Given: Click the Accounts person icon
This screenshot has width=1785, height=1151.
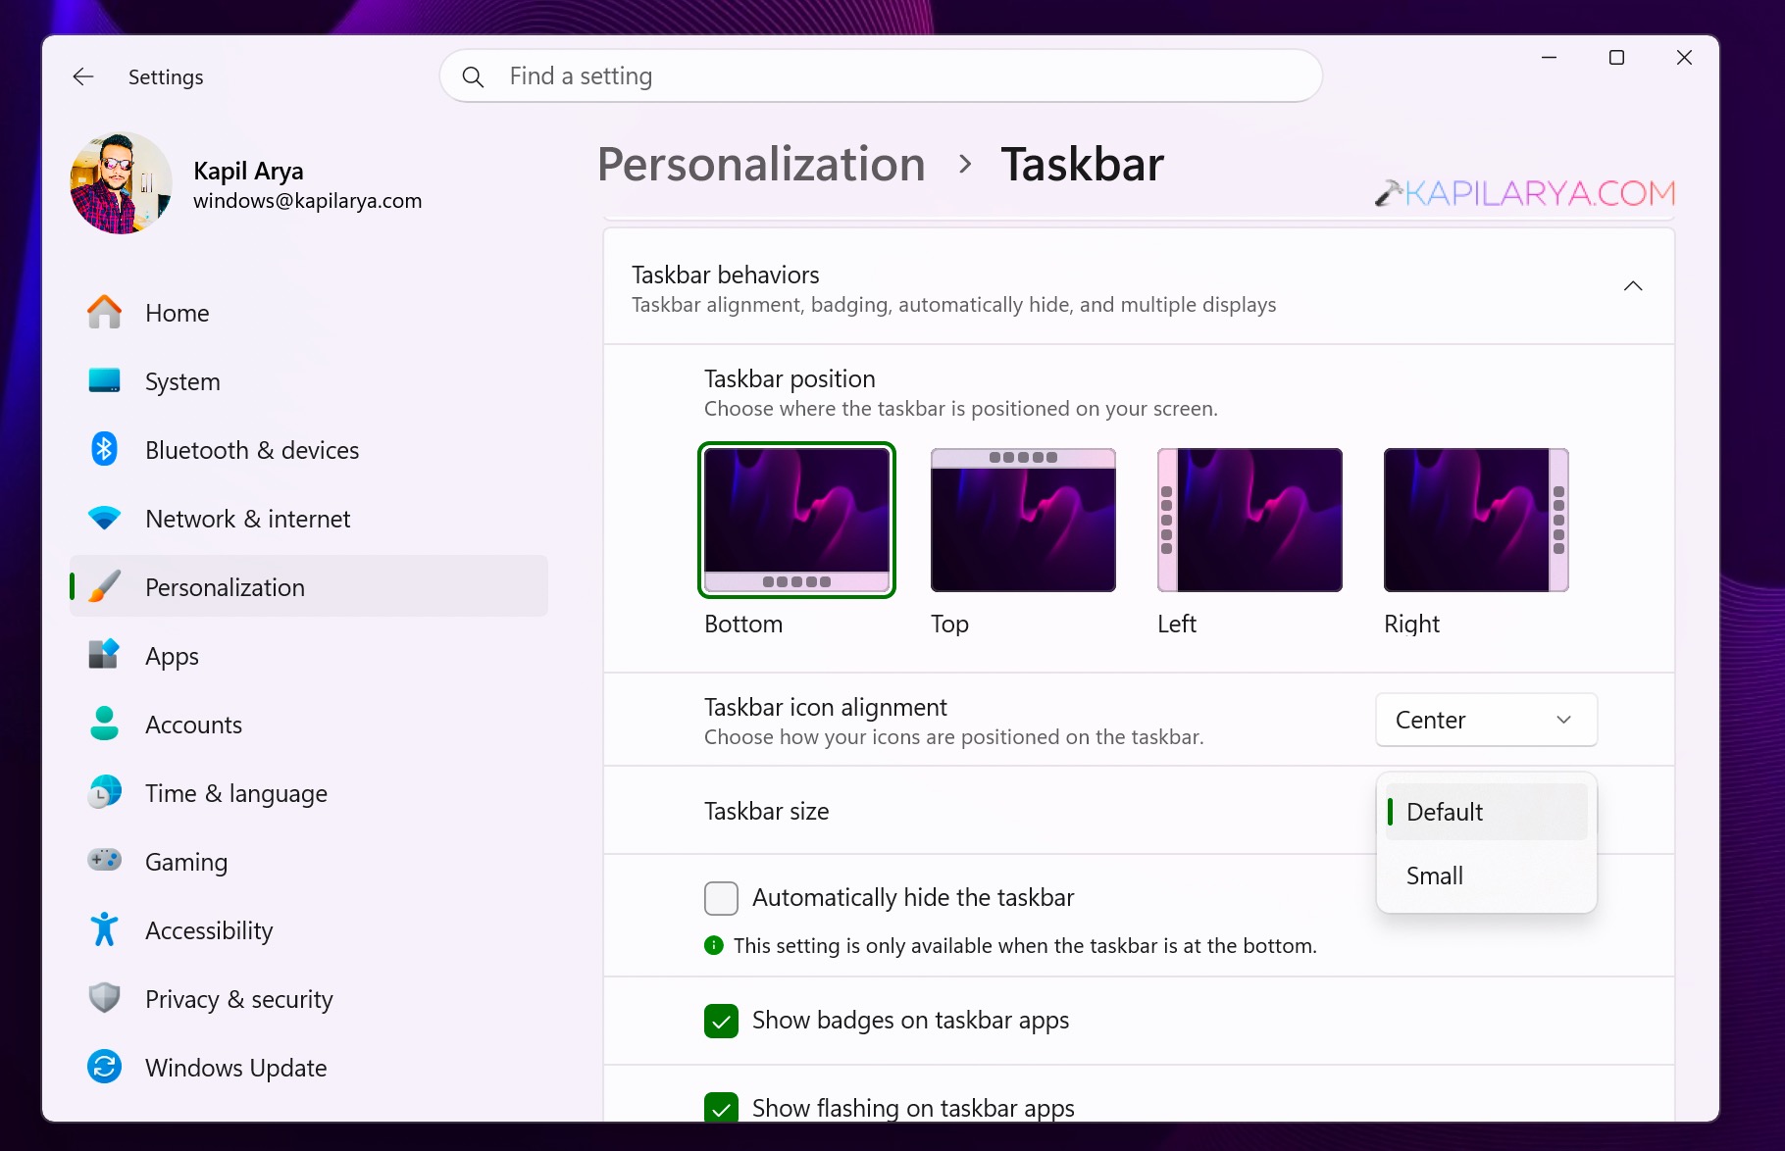Looking at the screenshot, I should (x=104, y=724).
